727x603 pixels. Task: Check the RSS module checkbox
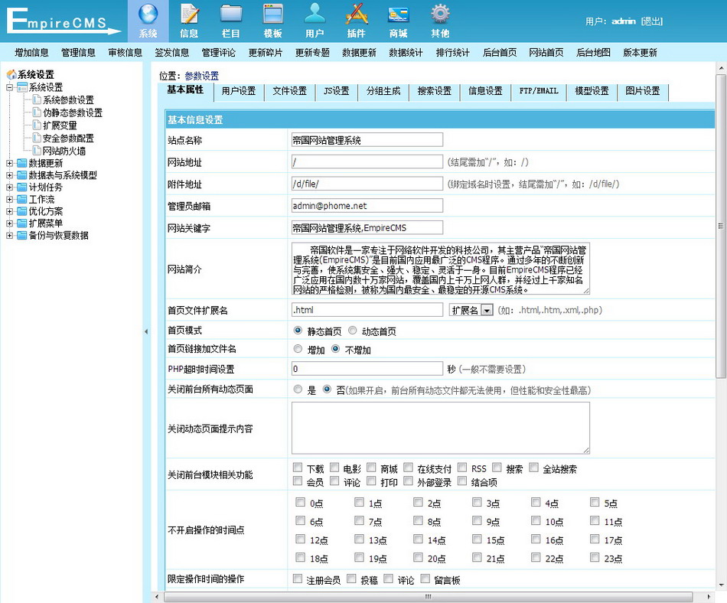(462, 468)
